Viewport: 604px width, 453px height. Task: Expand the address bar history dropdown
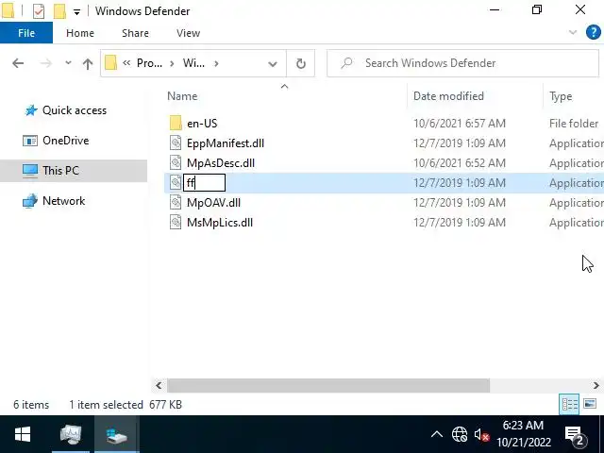(273, 63)
